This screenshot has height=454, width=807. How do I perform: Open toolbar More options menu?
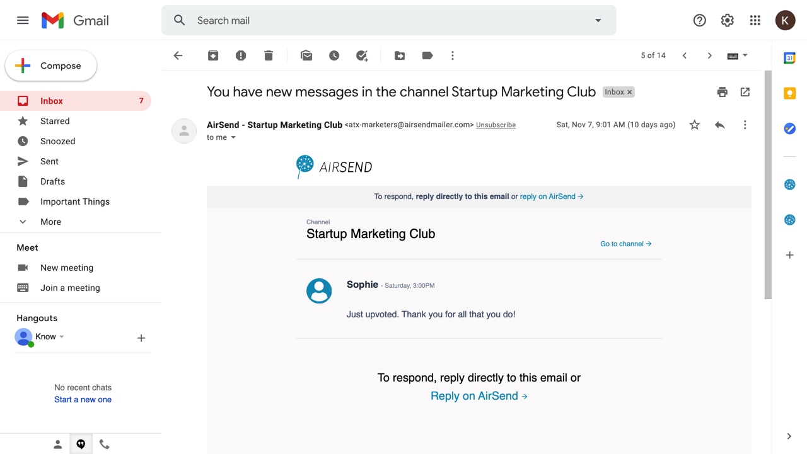(x=453, y=55)
